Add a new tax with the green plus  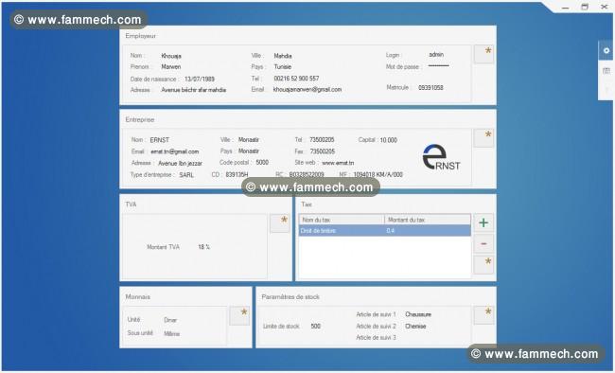point(483,222)
